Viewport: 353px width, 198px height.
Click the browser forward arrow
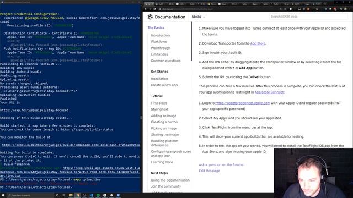coord(150,9)
